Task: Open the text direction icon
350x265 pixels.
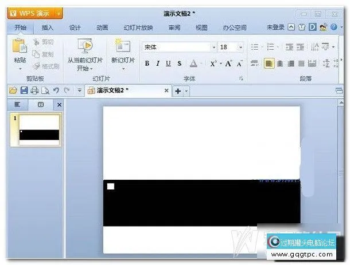Action: [315, 47]
